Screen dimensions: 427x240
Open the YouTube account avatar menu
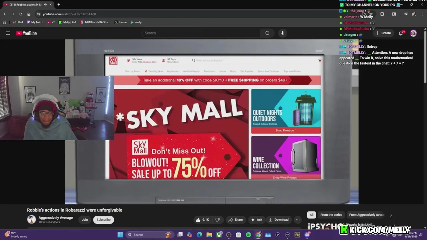pos(413,33)
